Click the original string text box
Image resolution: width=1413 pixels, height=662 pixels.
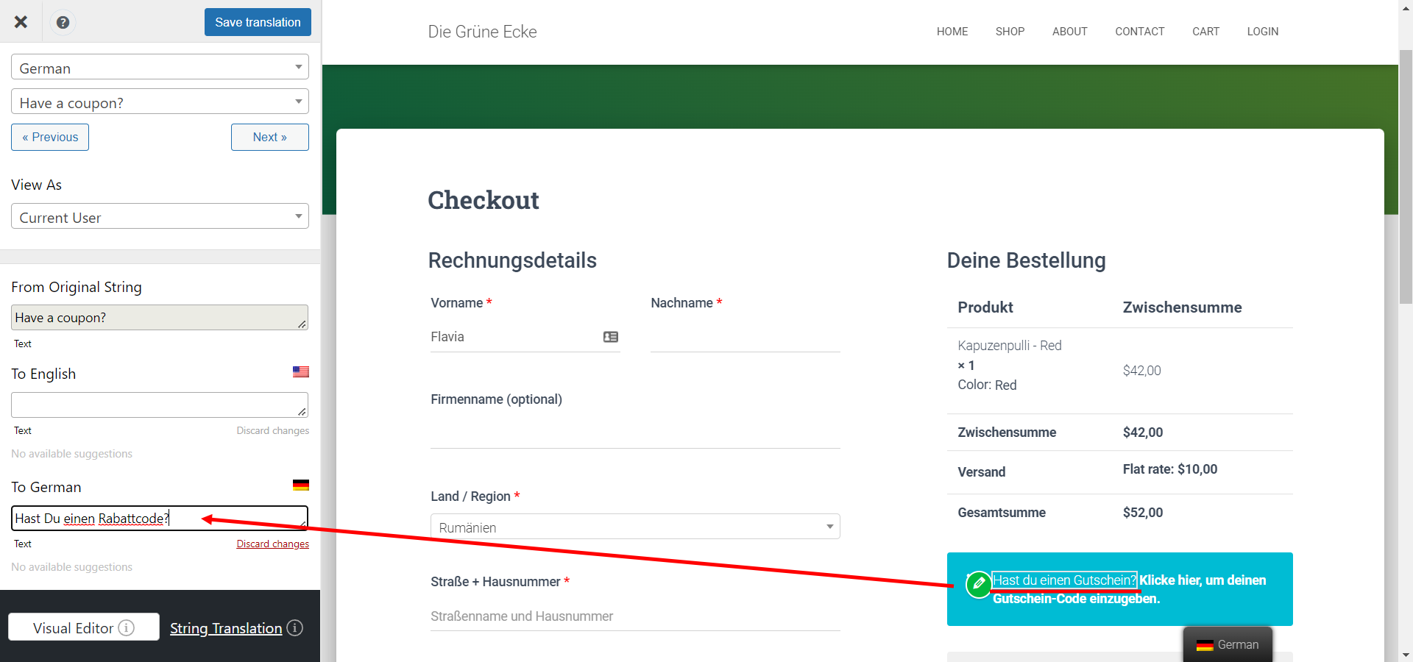160,318
